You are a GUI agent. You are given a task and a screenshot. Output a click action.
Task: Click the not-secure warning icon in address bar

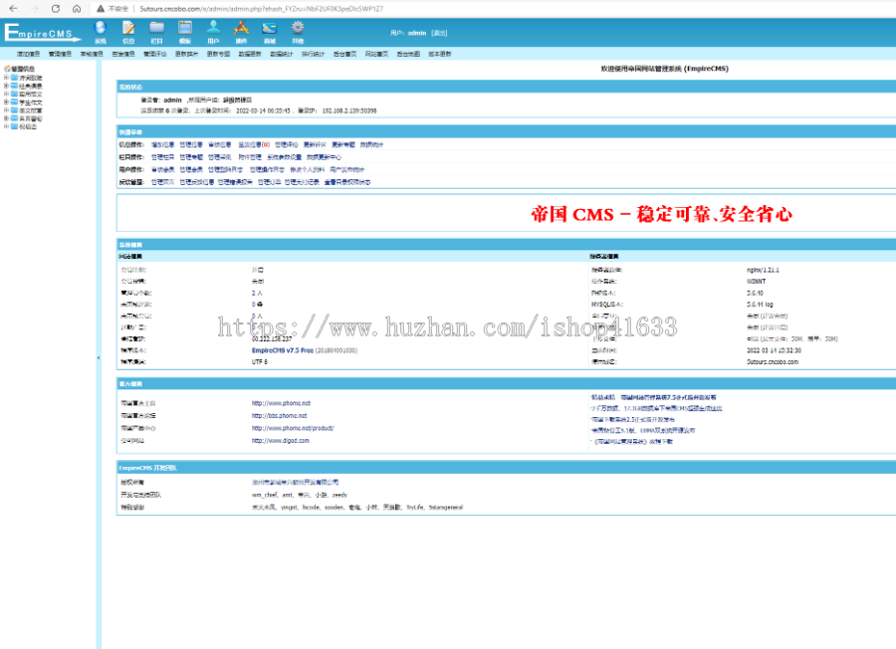tap(101, 9)
